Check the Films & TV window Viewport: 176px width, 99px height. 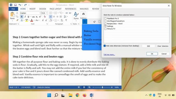105,29
